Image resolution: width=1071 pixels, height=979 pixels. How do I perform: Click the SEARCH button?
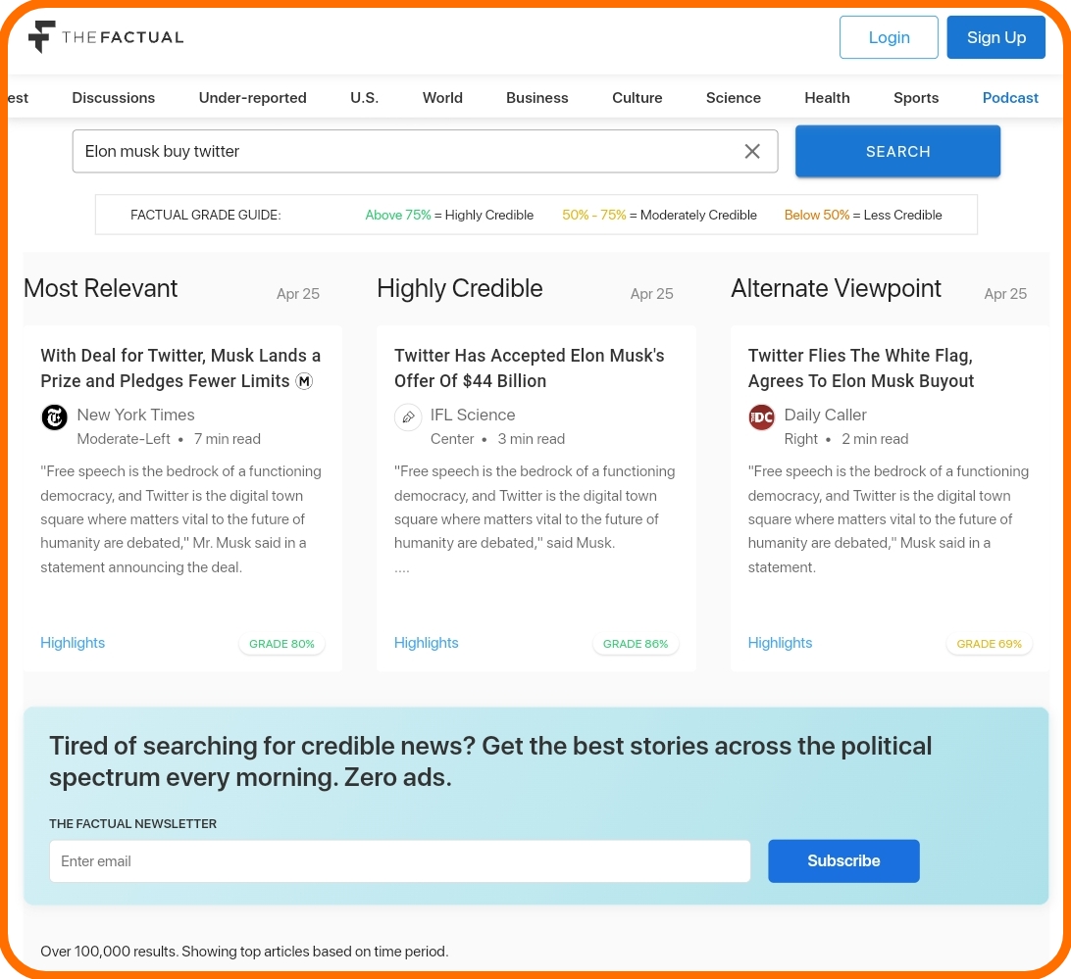pyautogui.click(x=897, y=152)
